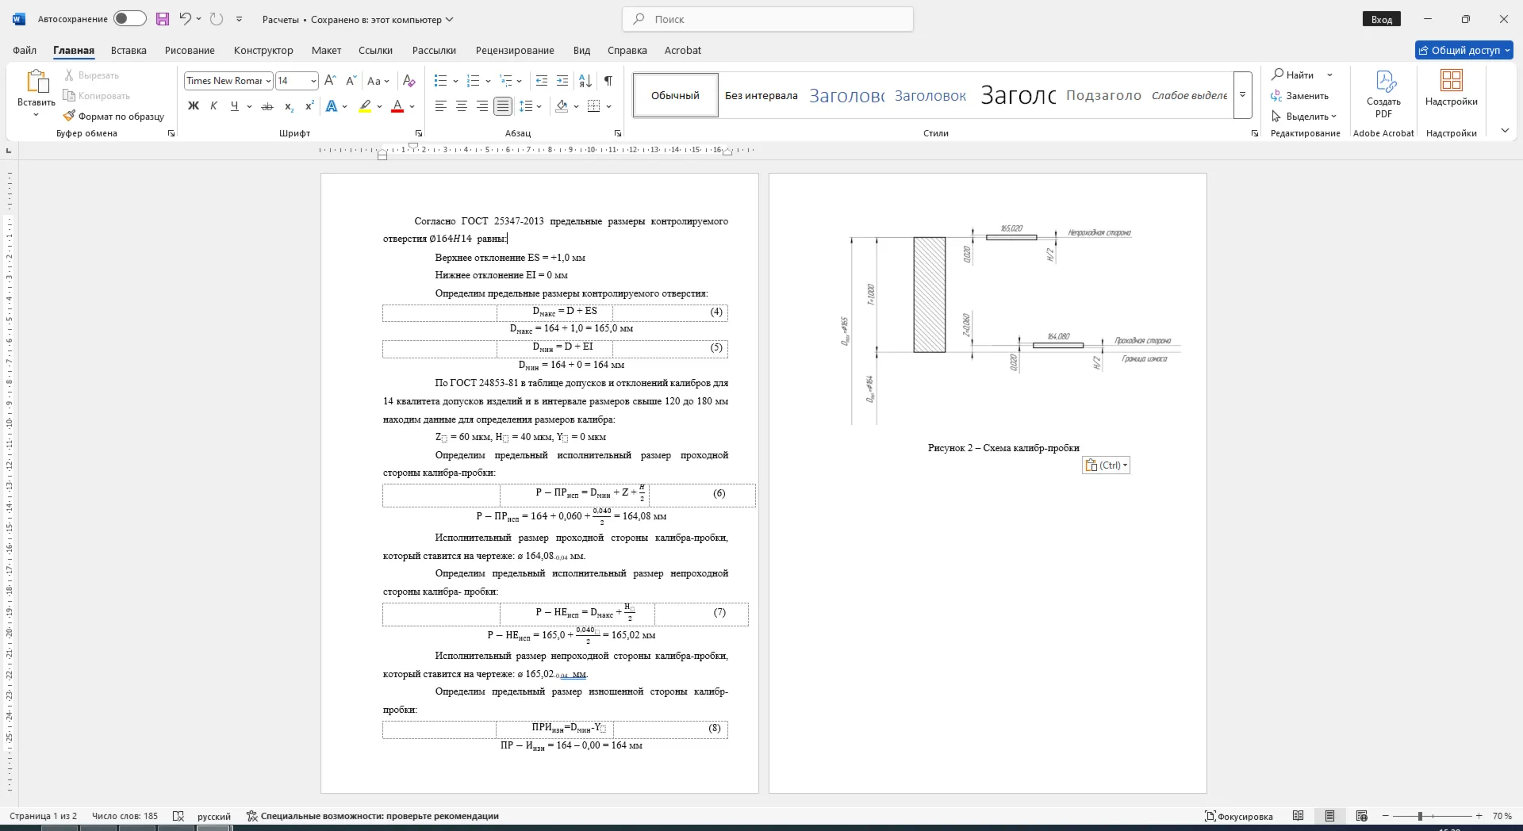The image size is (1523, 831).
Task: Toggle bold (Ж) formatting
Action: click(x=194, y=106)
